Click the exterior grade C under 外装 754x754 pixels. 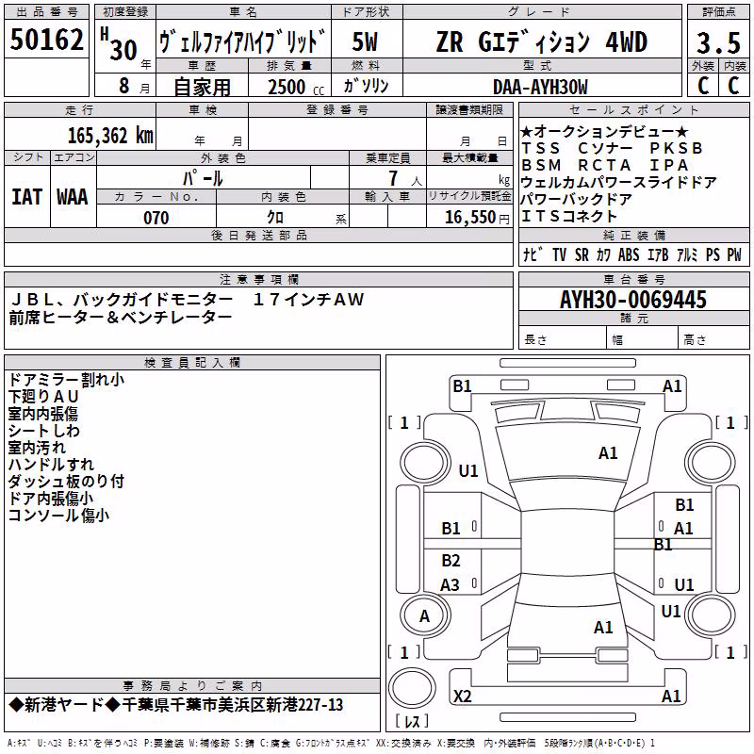point(702,86)
